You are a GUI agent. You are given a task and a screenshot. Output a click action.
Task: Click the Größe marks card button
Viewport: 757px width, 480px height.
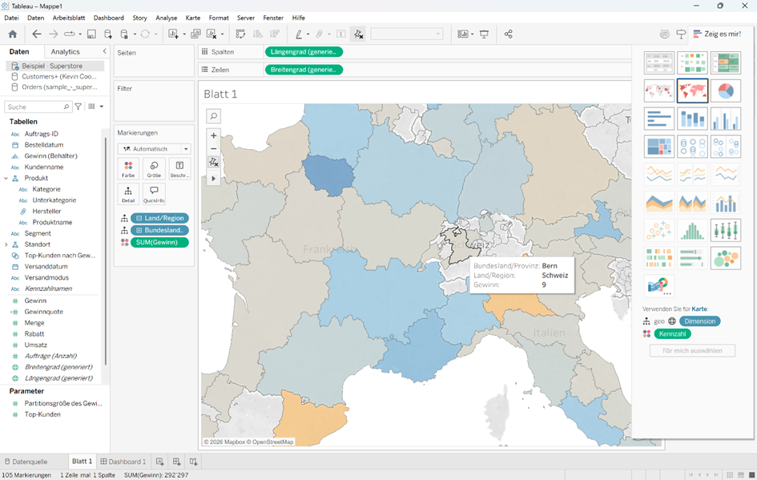[x=154, y=168]
